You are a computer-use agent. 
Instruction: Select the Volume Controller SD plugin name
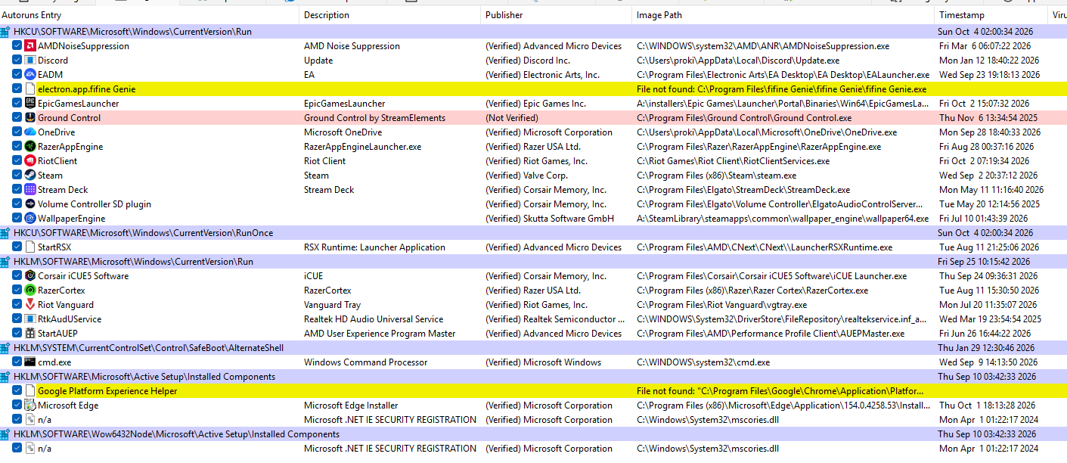95,204
